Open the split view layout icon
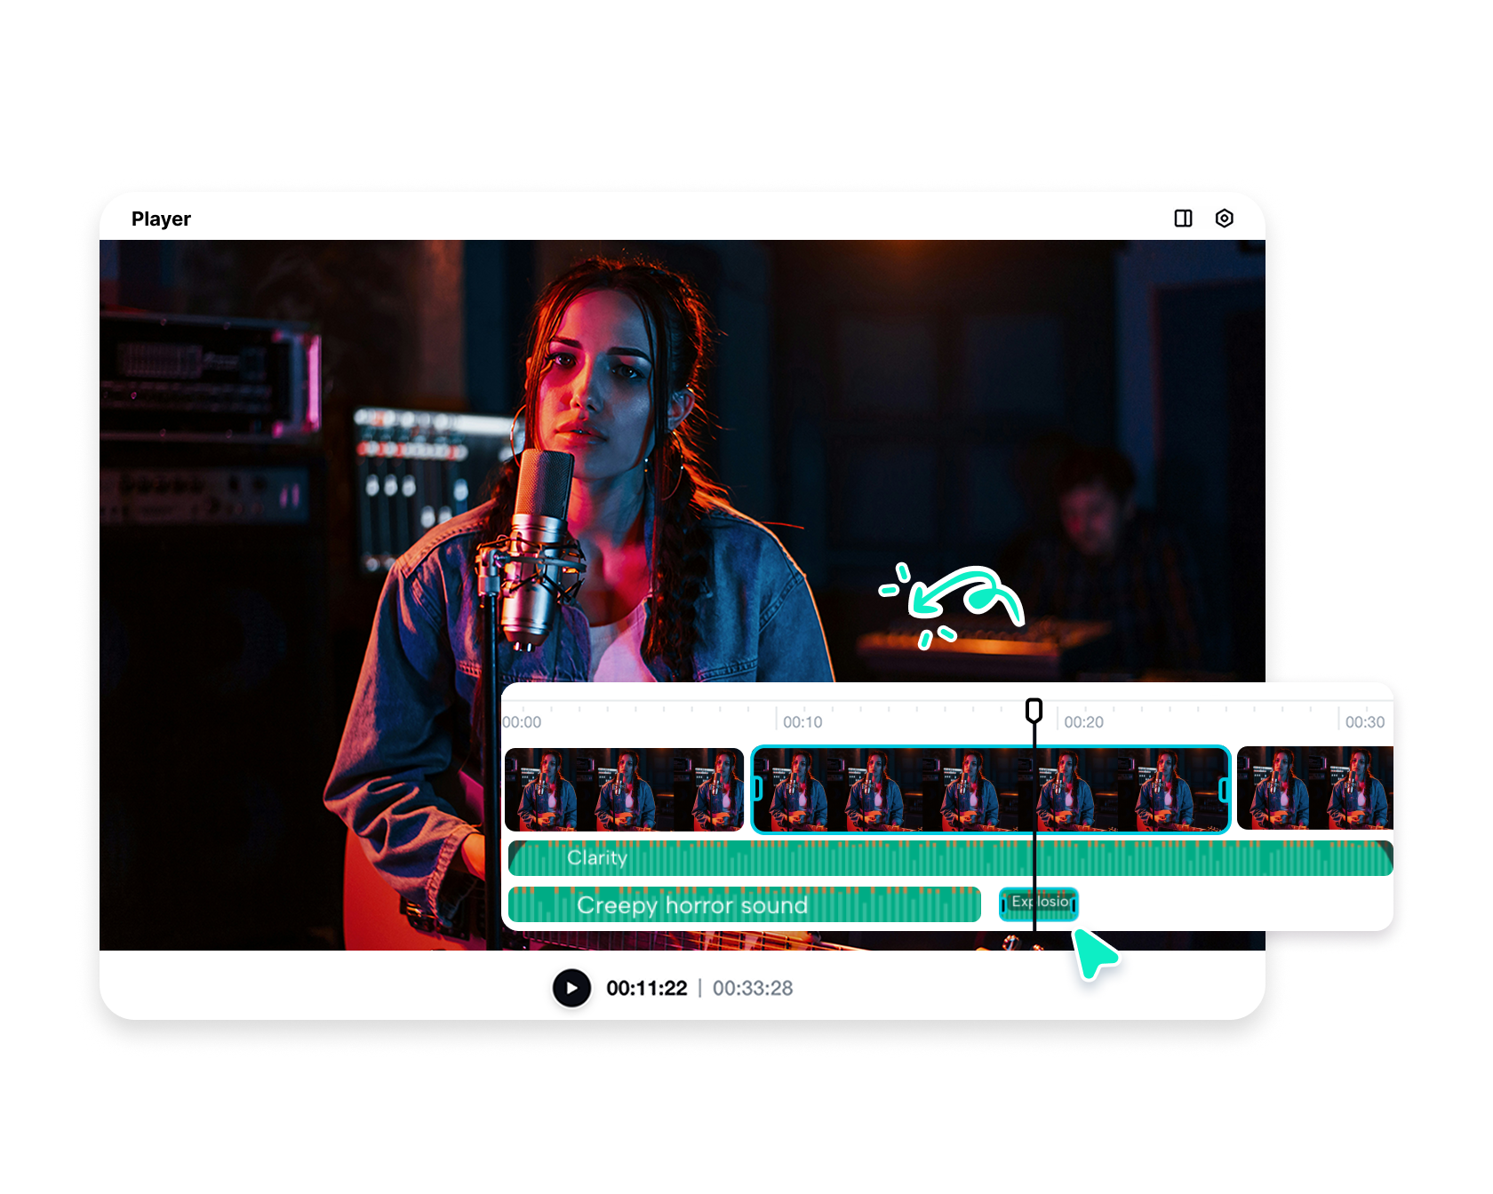Image resolution: width=1493 pixels, height=1194 pixels. (x=1184, y=219)
